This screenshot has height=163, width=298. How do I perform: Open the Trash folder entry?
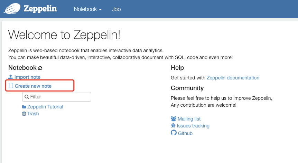[x=33, y=114]
